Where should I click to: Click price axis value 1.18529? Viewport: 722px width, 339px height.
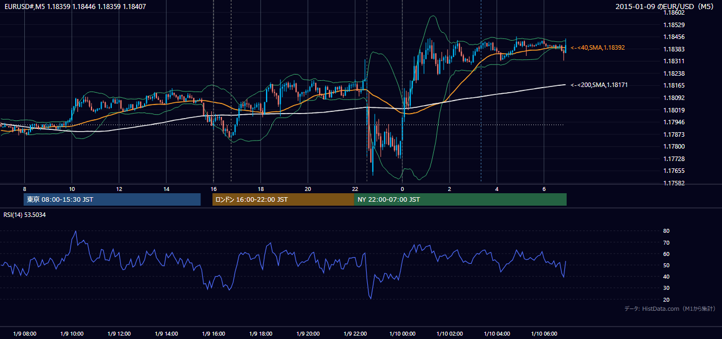click(x=675, y=25)
